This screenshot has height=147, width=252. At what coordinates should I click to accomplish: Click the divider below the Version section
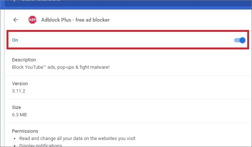tap(128, 99)
